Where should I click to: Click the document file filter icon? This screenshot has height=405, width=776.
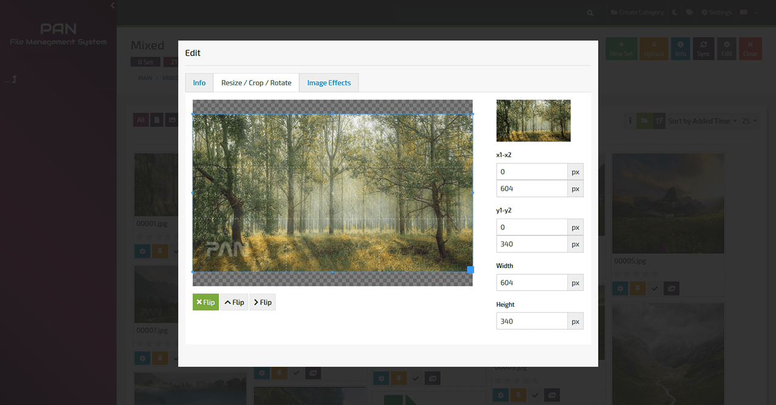156,120
